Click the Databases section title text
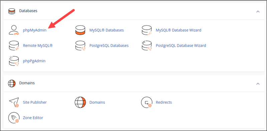The width and height of the screenshot is (267, 131). (28, 11)
